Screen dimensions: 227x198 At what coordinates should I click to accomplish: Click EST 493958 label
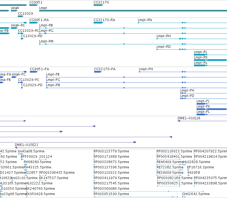[x=194, y=173]
